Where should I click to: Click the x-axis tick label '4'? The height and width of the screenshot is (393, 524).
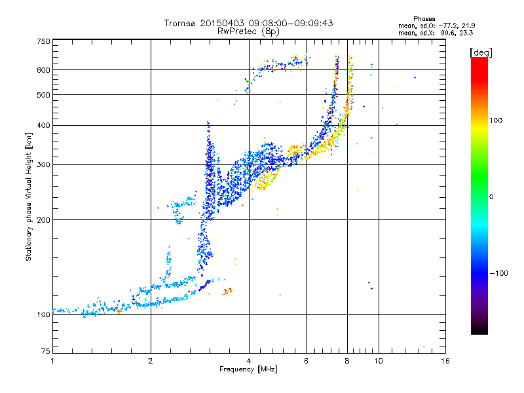coord(249,361)
